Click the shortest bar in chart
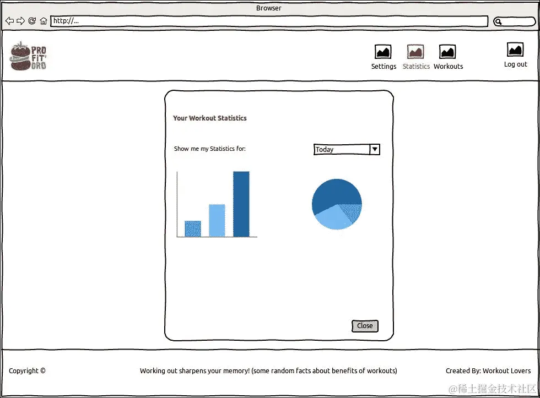The height and width of the screenshot is (398, 540). click(193, 229)
